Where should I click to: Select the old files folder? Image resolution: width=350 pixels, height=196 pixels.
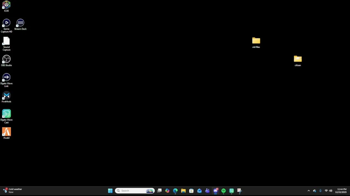click(x=256, y=43)
